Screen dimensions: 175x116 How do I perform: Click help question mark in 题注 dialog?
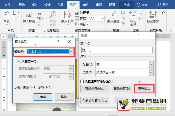click(x=138, y=35)
